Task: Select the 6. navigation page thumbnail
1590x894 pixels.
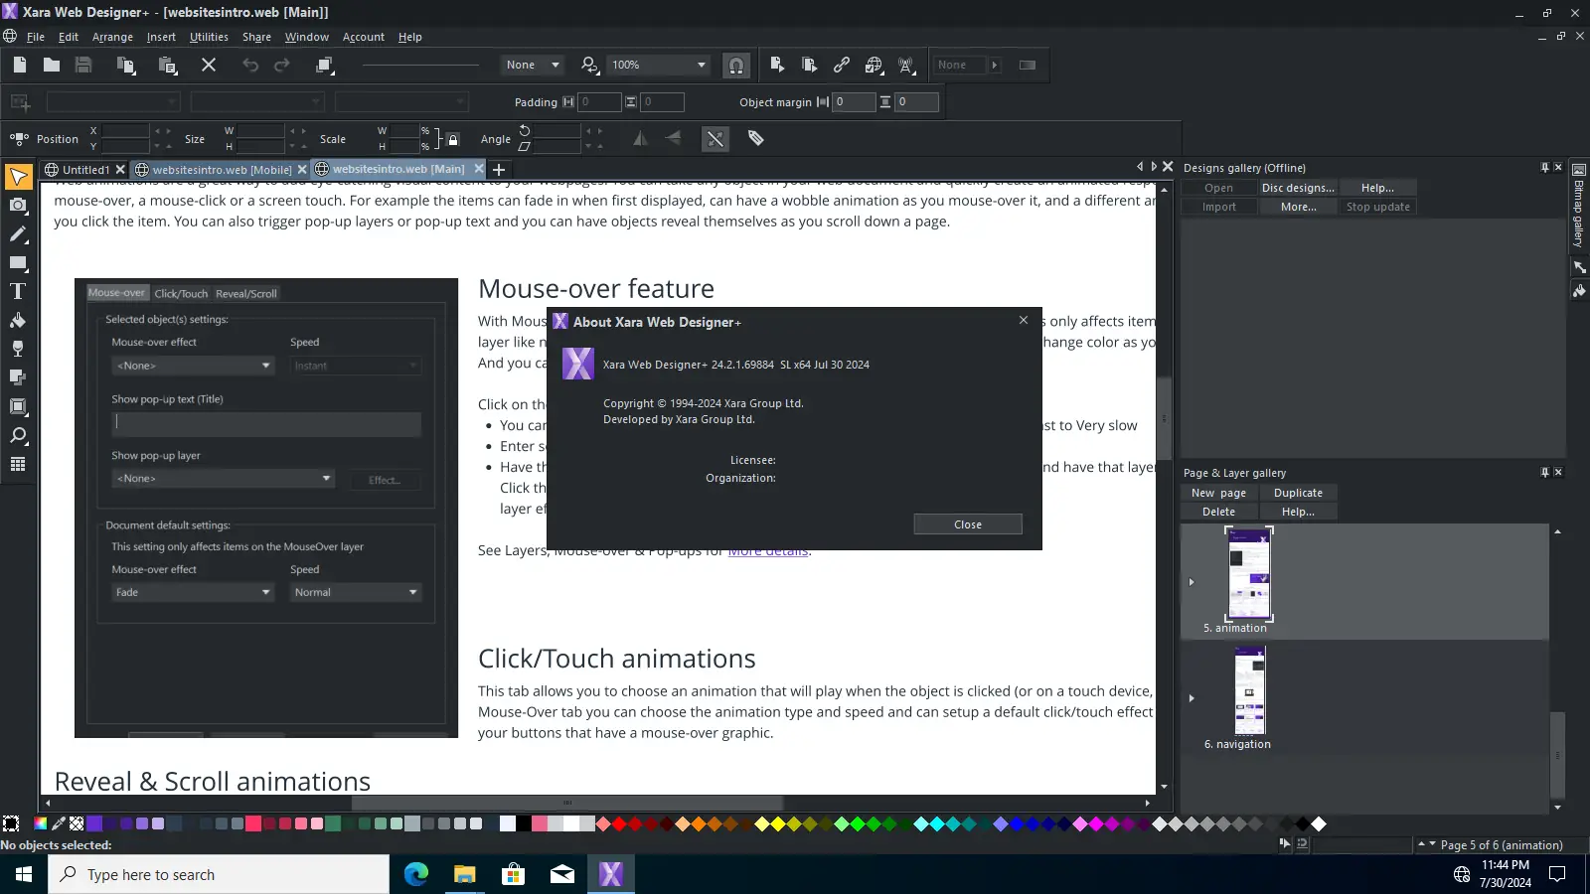Action: point(1249,691)
